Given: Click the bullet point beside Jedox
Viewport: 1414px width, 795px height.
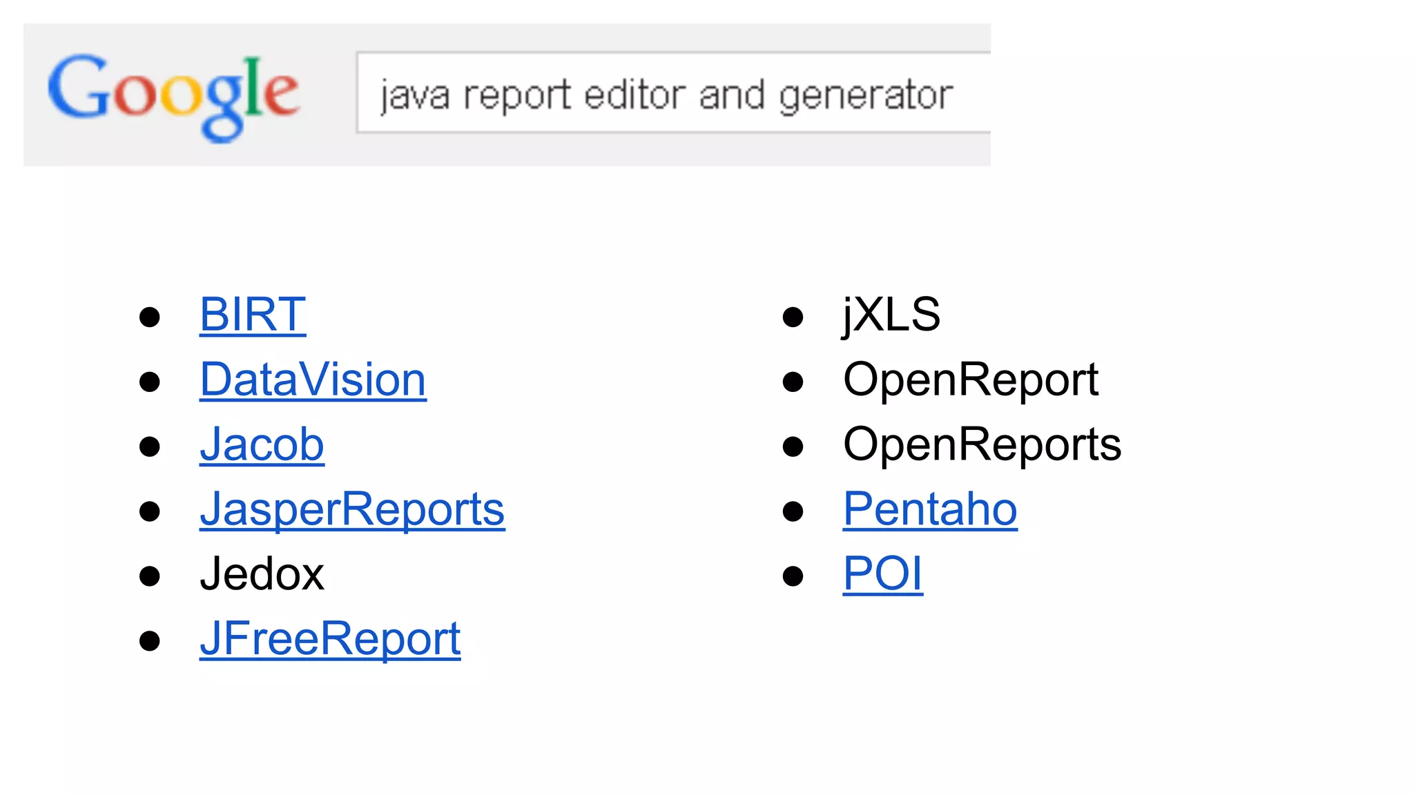Looking at the screenshot, I should click(x=150, y=576).
